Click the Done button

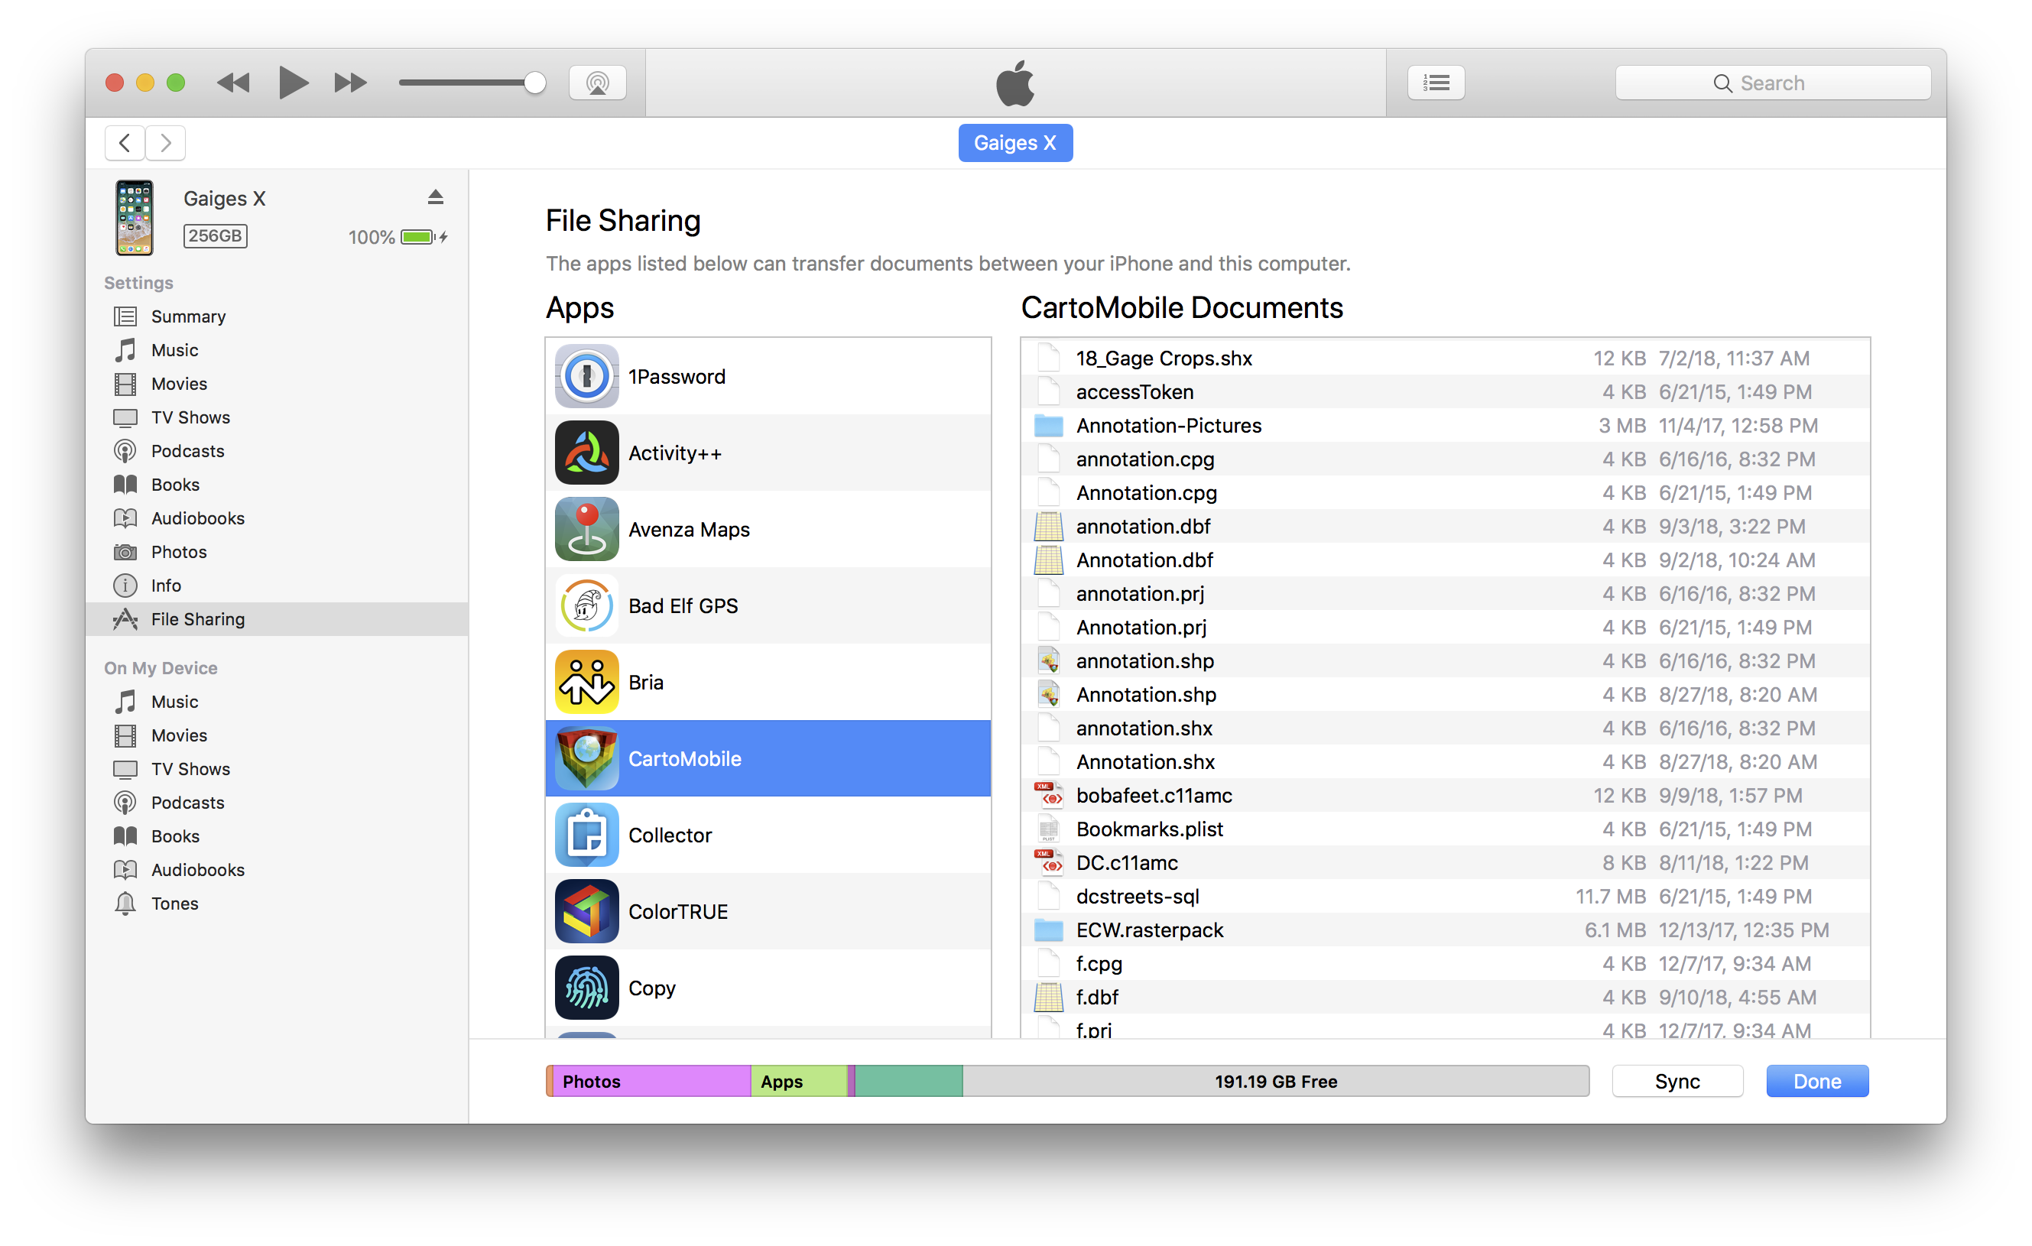click(x=1816, y=1080)
